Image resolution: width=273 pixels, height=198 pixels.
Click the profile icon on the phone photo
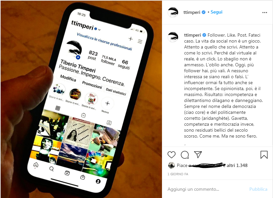click(x=98, y=181)
